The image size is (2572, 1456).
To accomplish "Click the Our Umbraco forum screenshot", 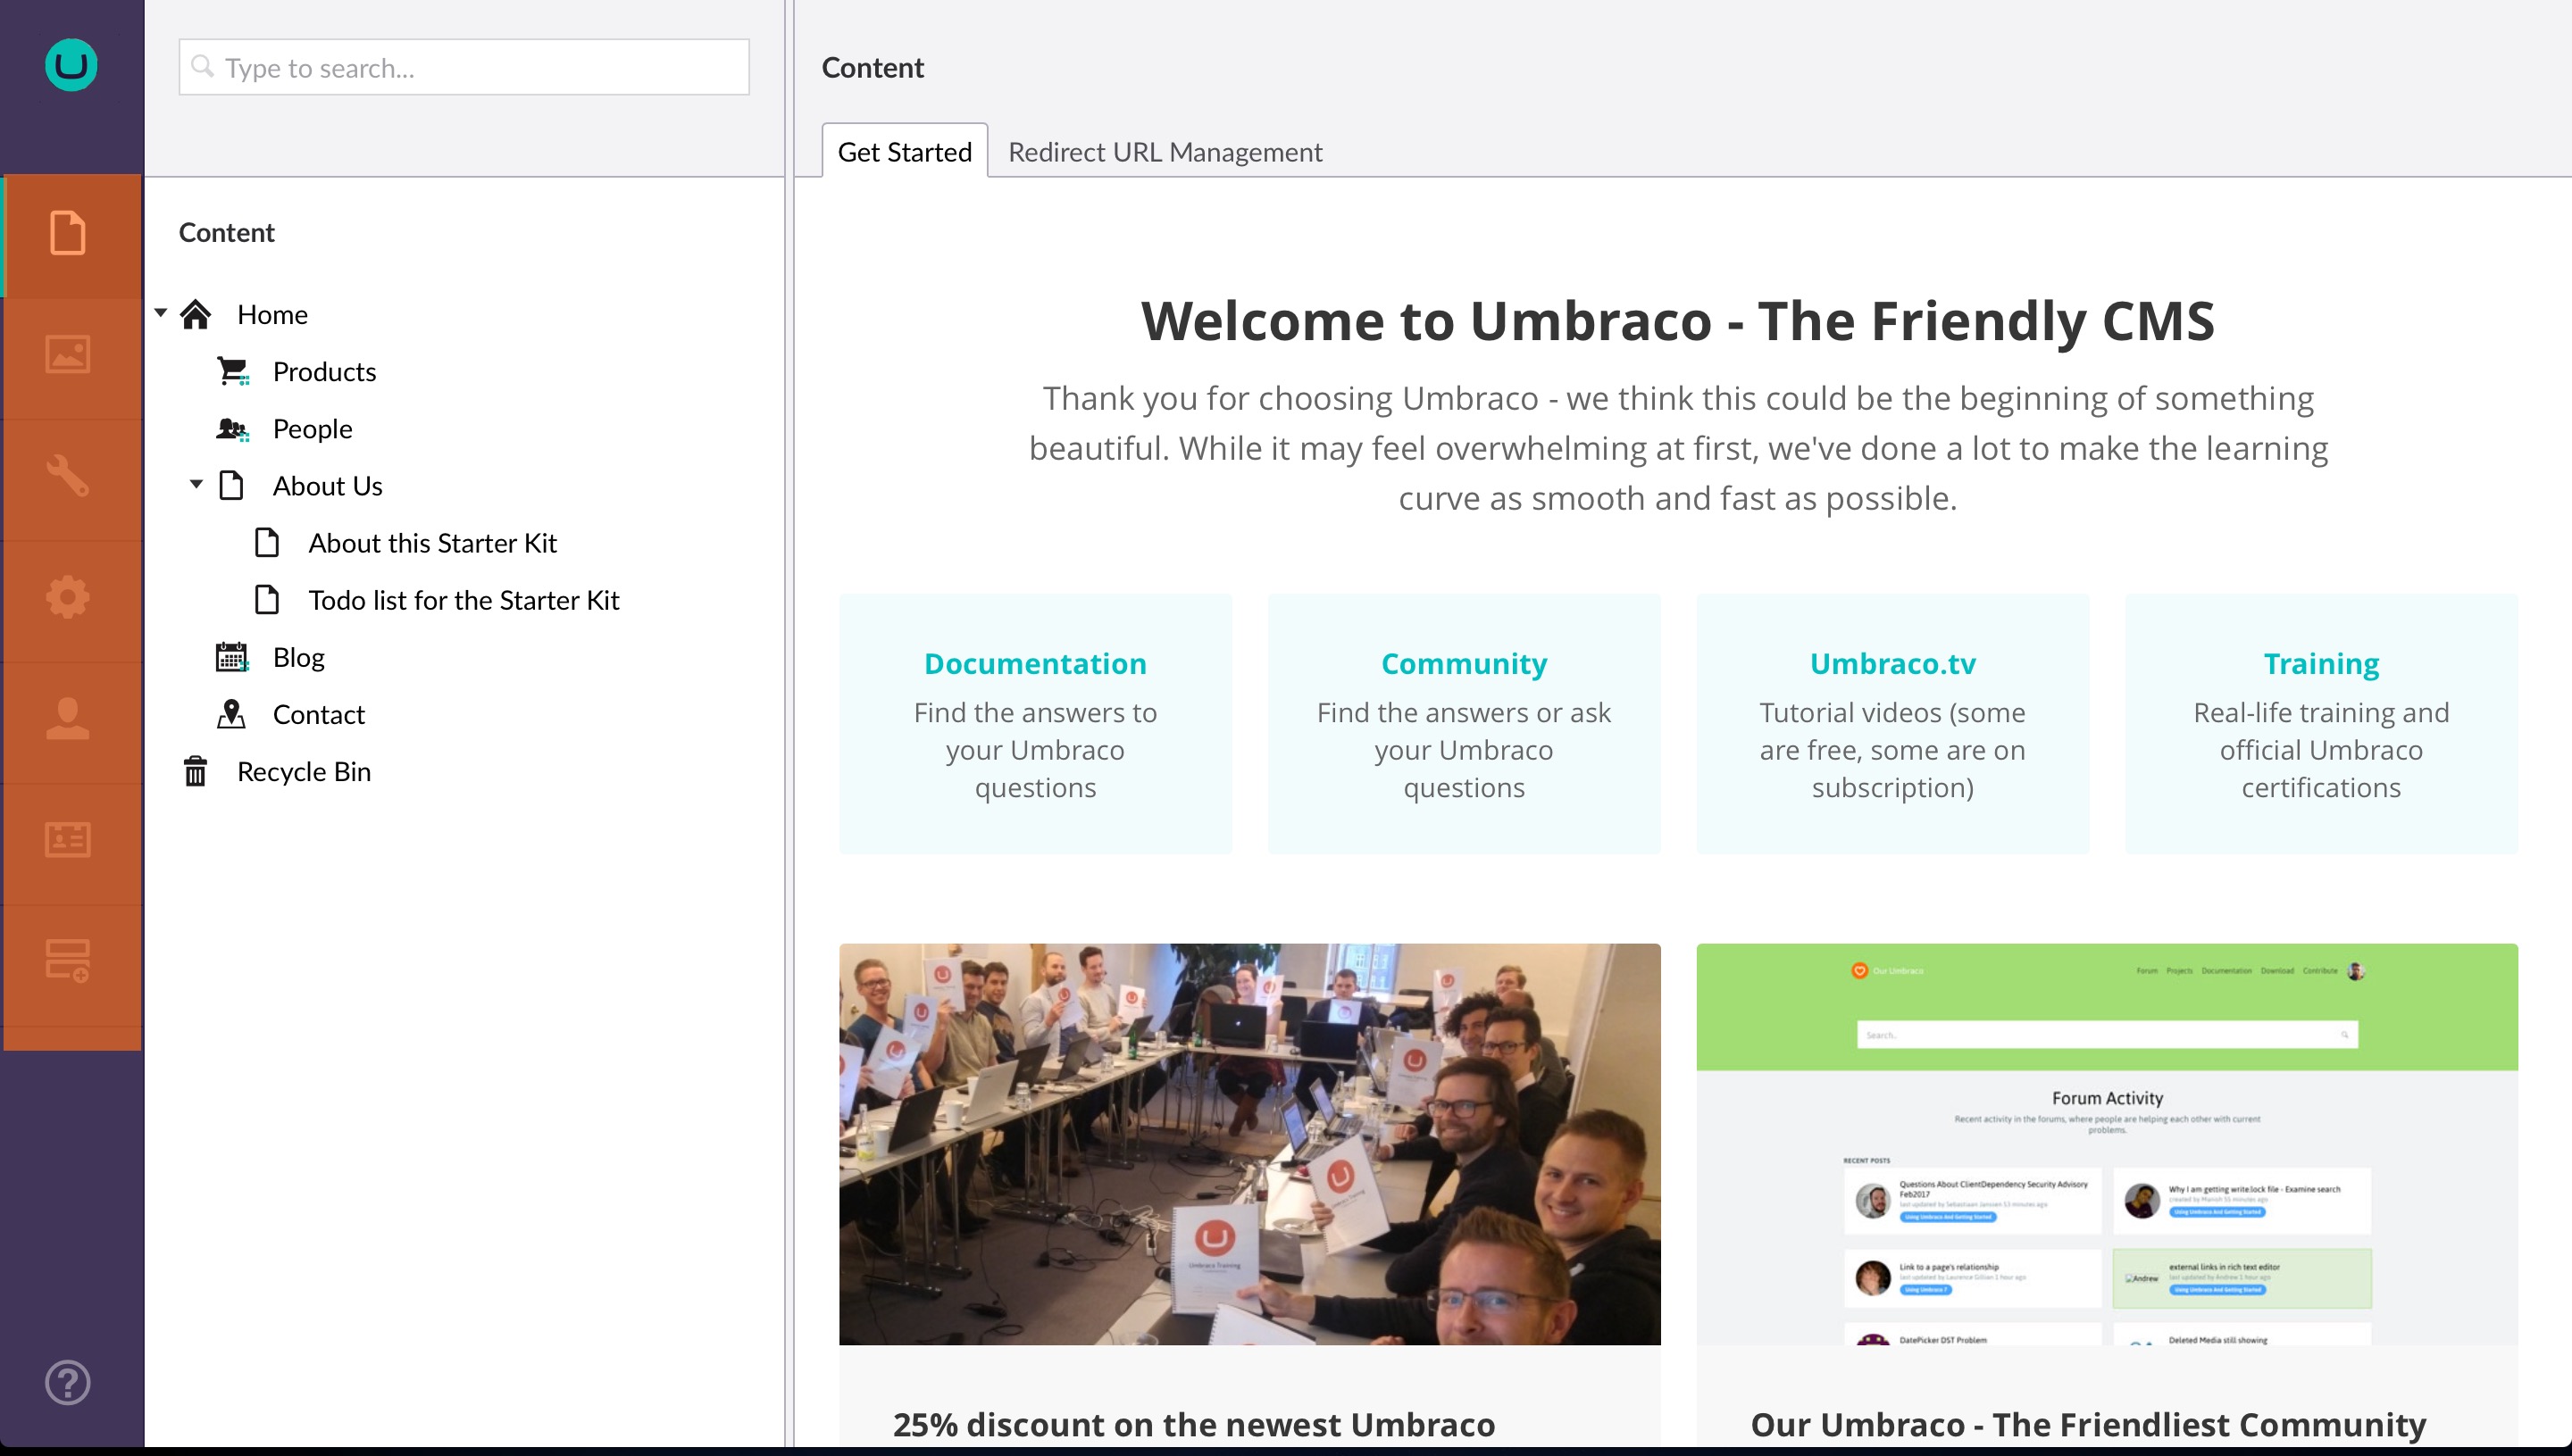I will pyautogui.click(x=2107, y=1144).
